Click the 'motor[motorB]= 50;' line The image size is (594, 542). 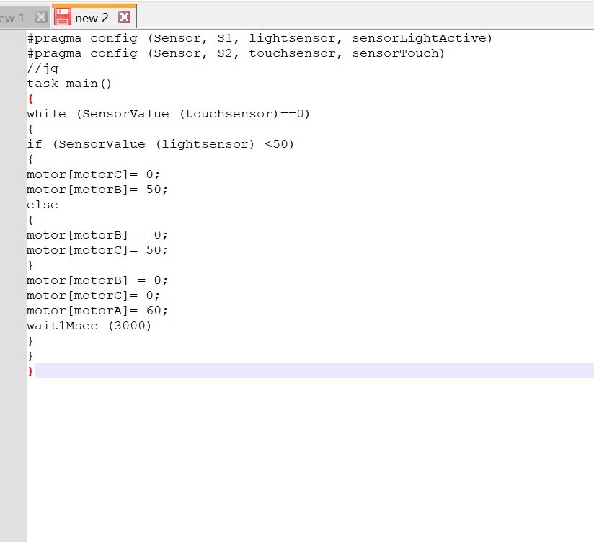97,190
